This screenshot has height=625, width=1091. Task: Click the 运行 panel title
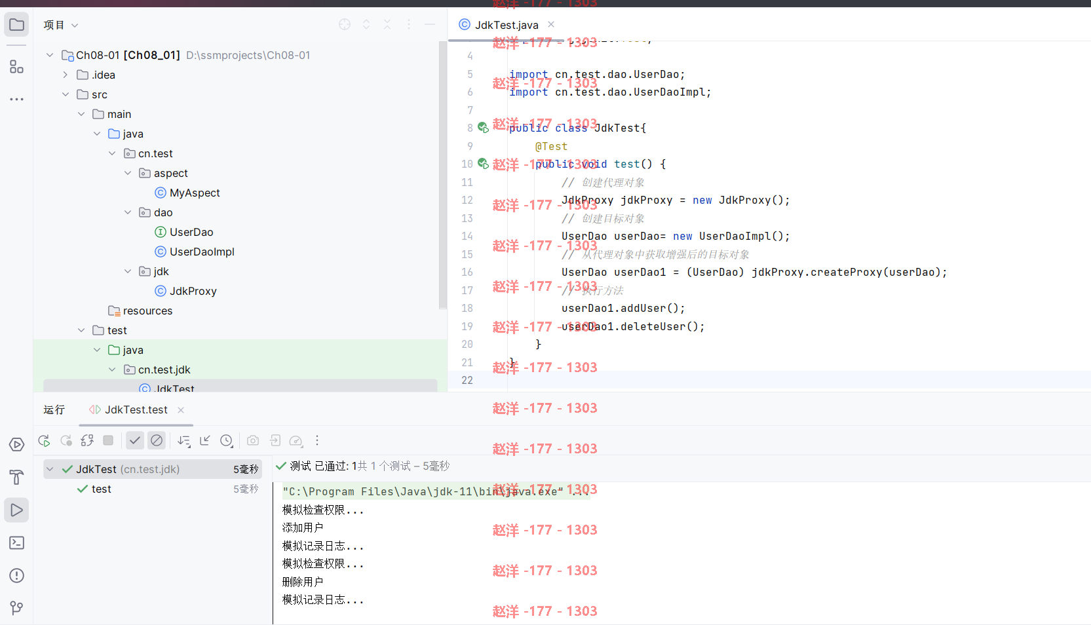pyautogui.click(x=54, y=409)
